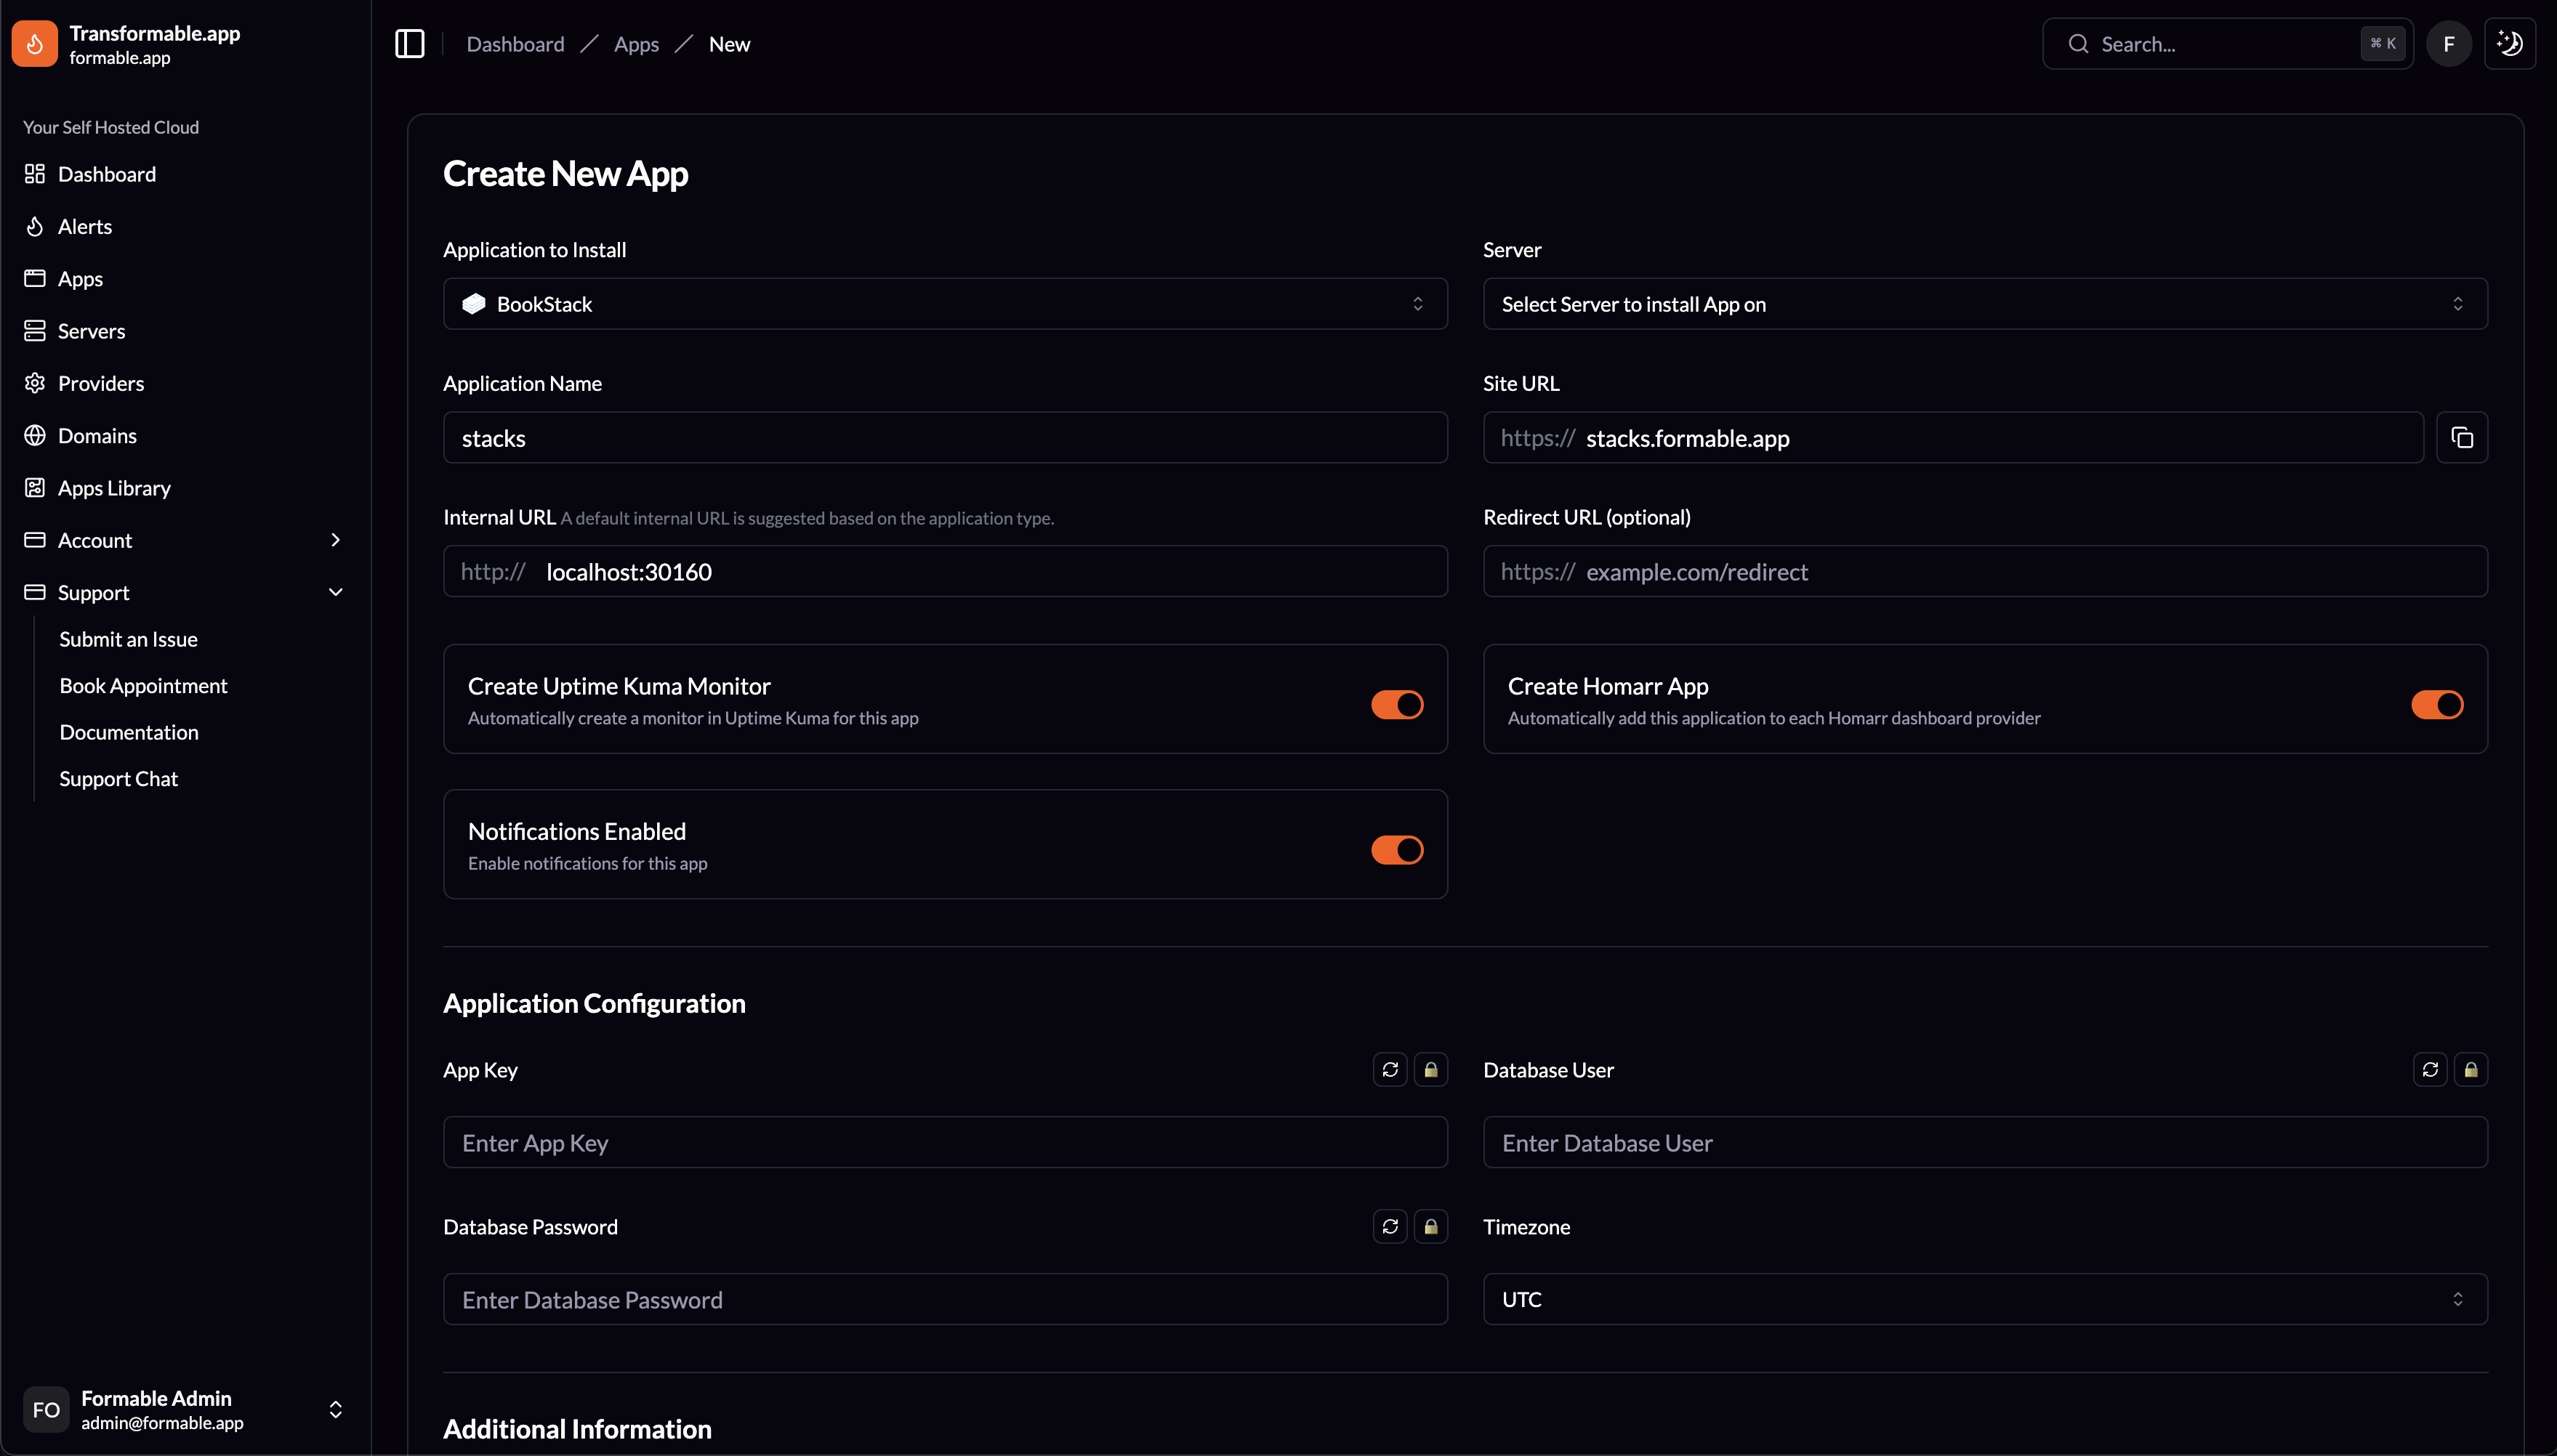Open the Documentation link
Screen dimensions: 2557x1456
(x=128, y=732)
